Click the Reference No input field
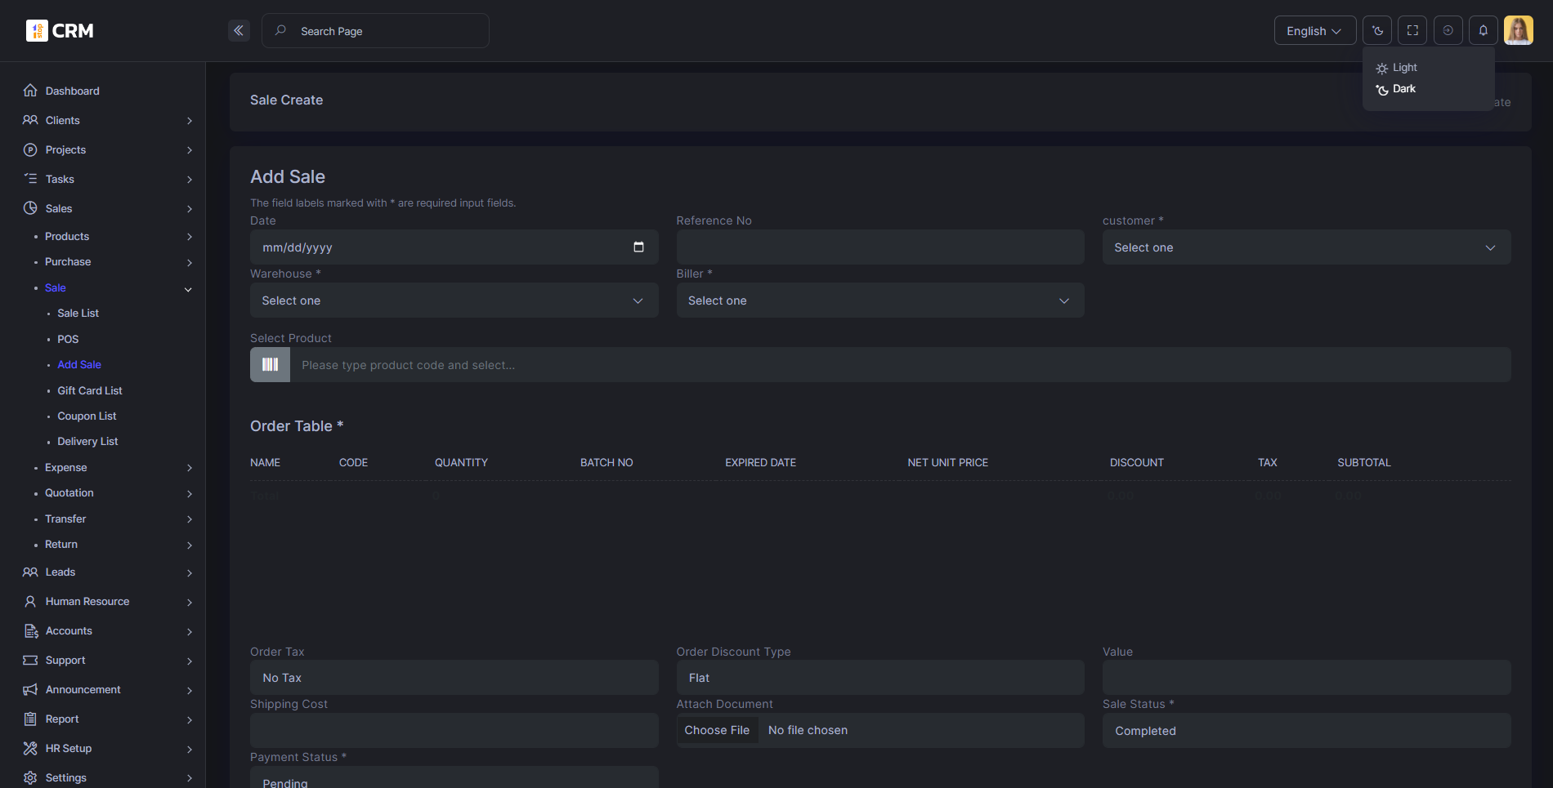 (879, 247)
